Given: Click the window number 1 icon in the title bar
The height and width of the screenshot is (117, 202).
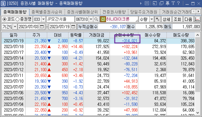Looking at the screenshot, I should 3,4.
